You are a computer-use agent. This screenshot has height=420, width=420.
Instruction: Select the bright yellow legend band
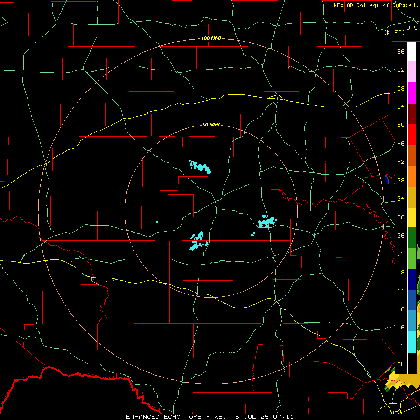(x=412, y=217)
